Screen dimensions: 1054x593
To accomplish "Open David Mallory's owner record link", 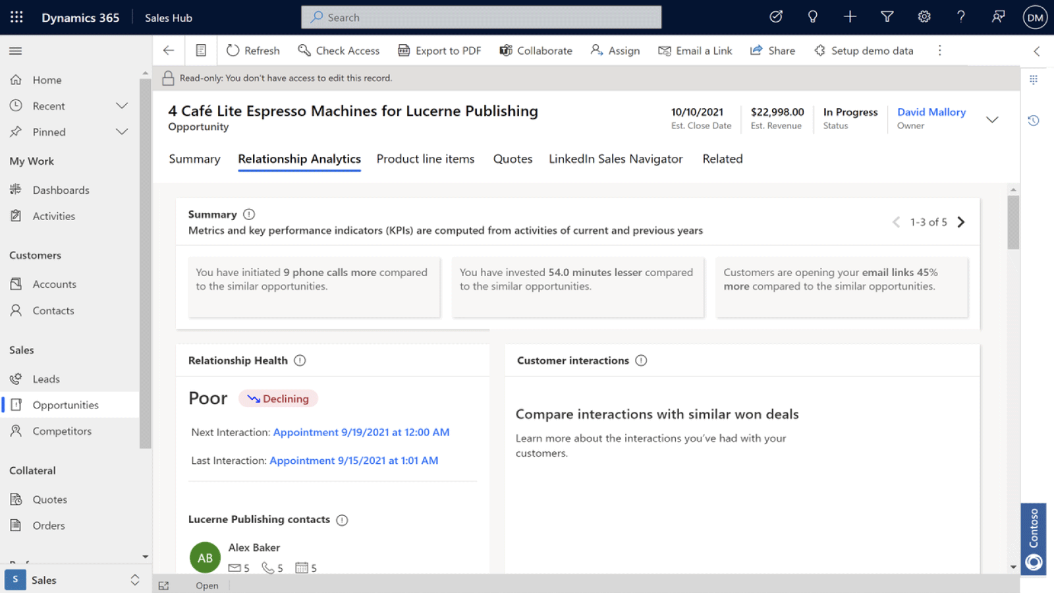I will tap(931, 112).
